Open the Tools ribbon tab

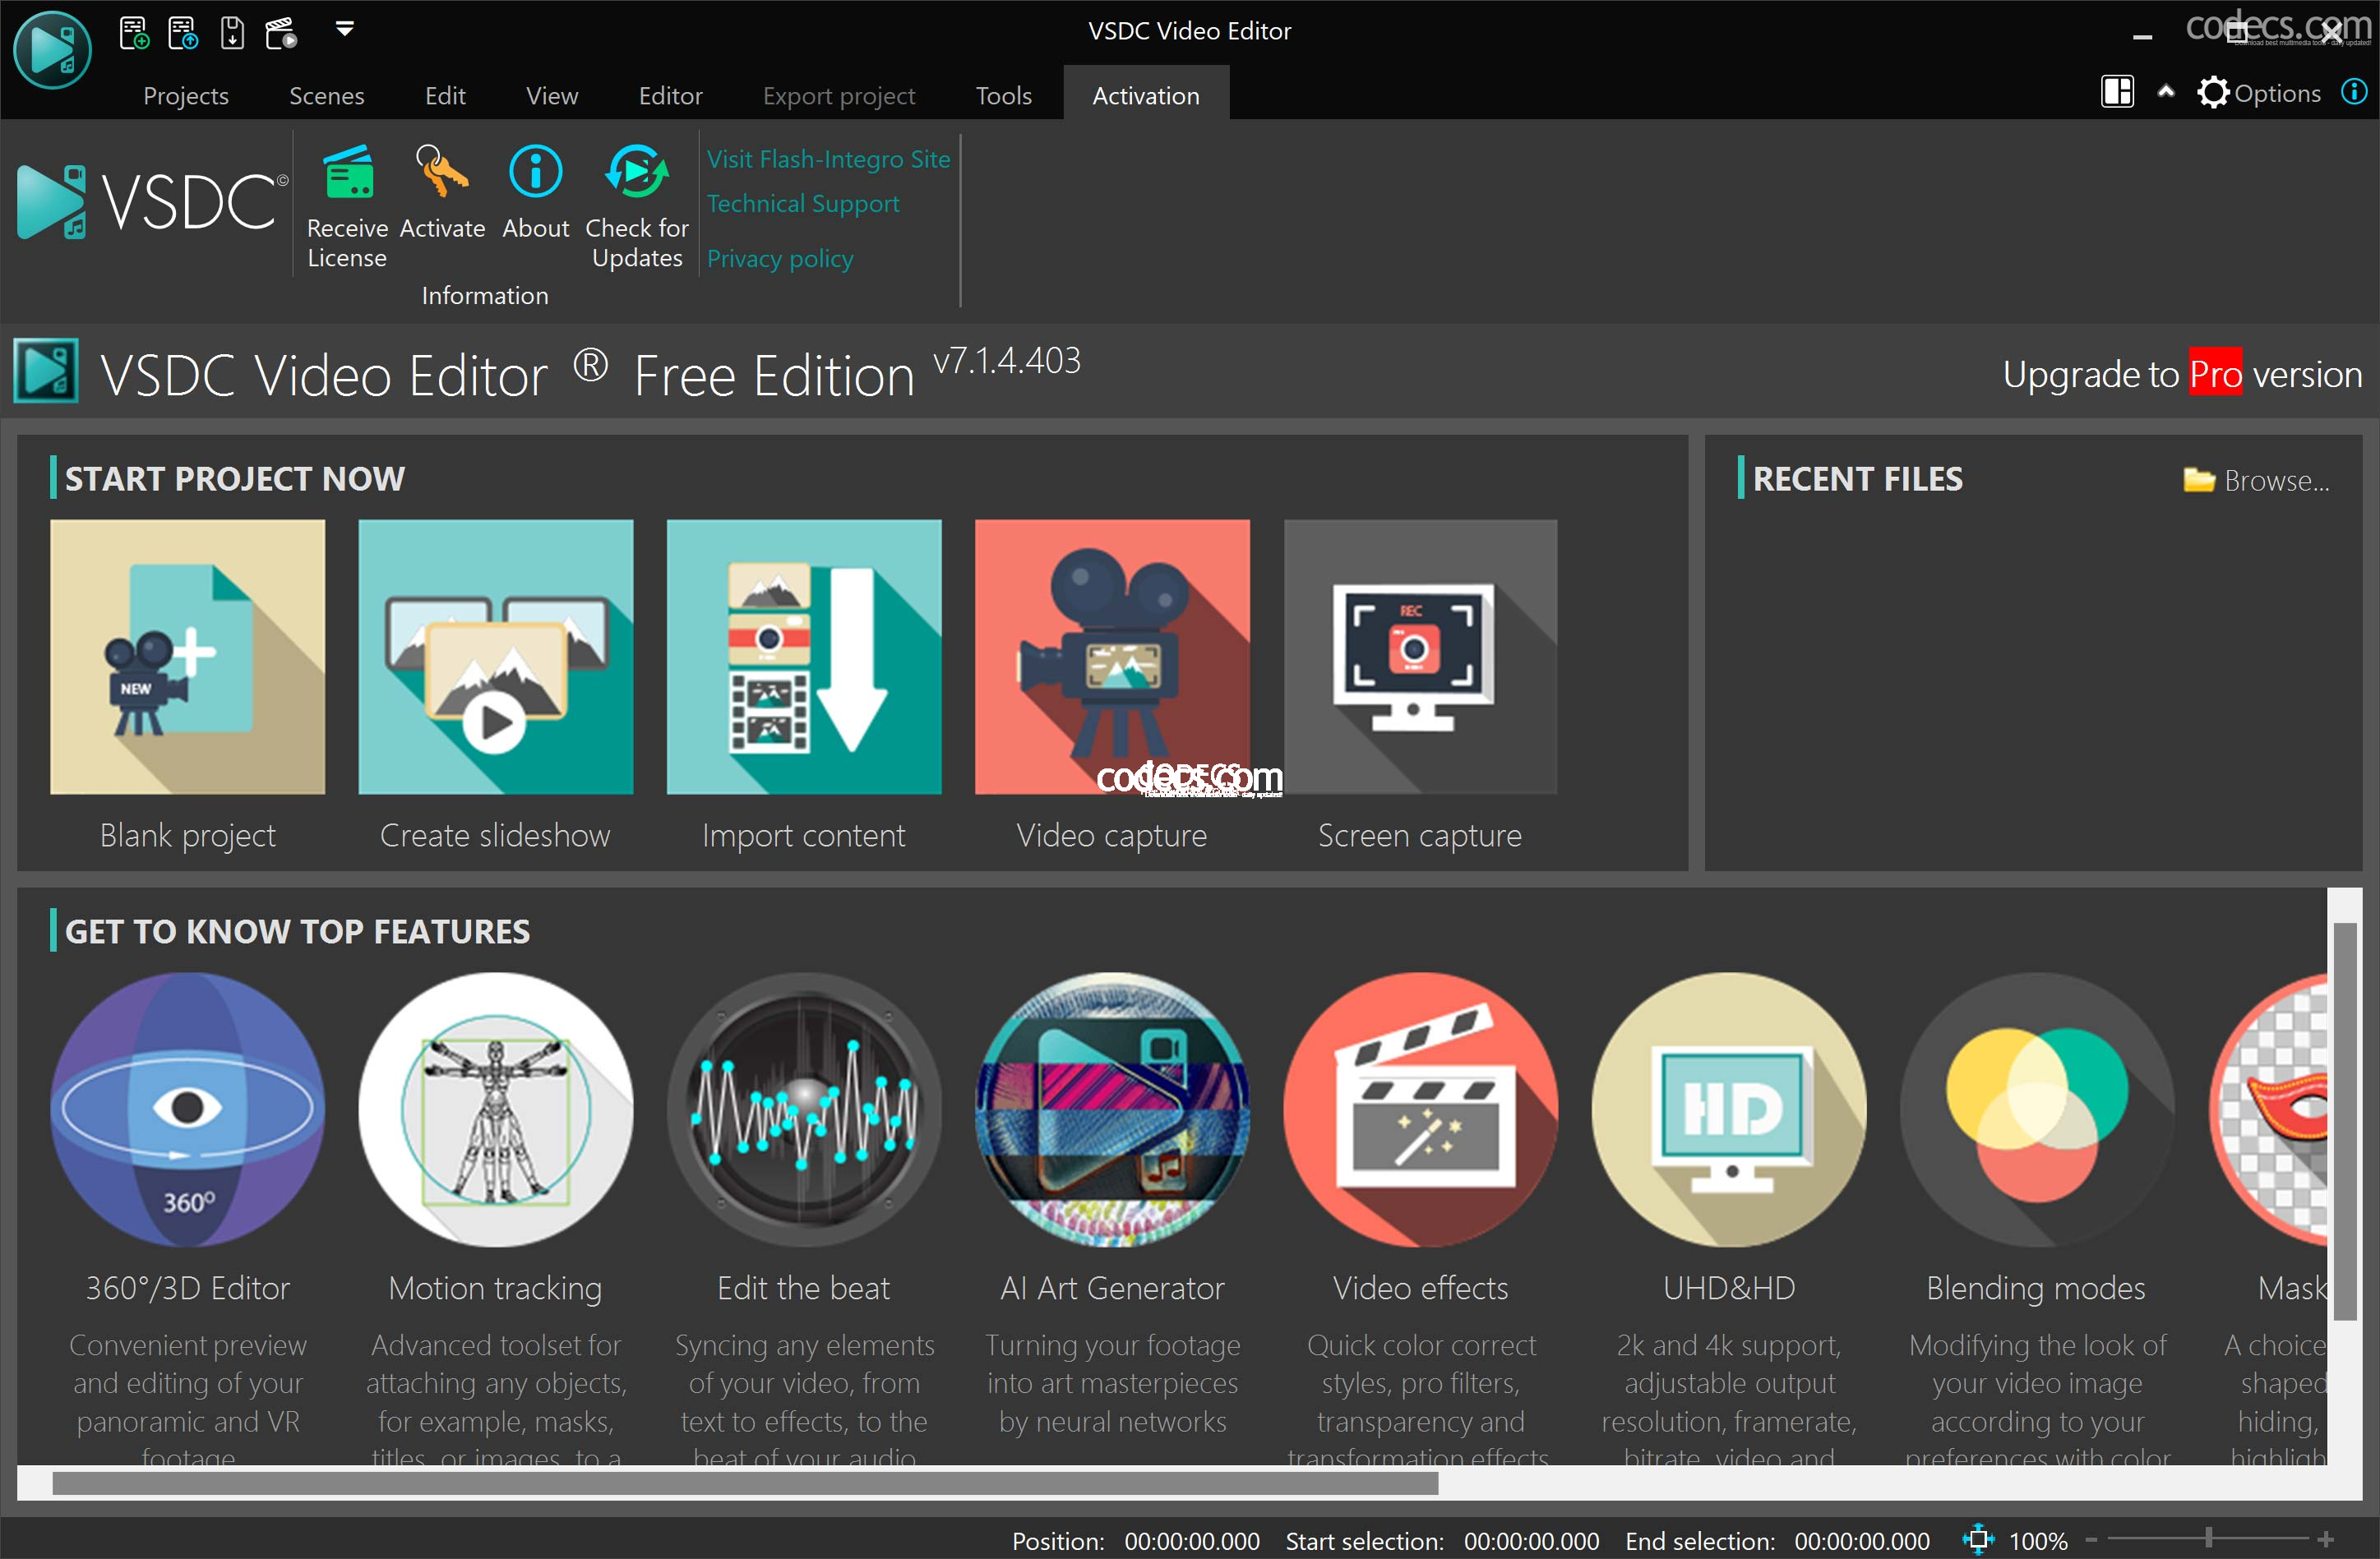(x=1003, y=96)
